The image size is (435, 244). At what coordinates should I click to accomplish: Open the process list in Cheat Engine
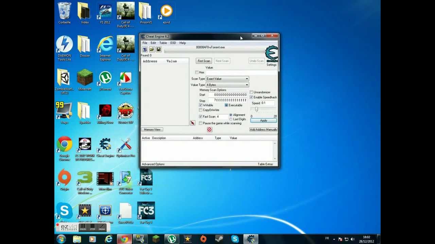tap(144, 49)
